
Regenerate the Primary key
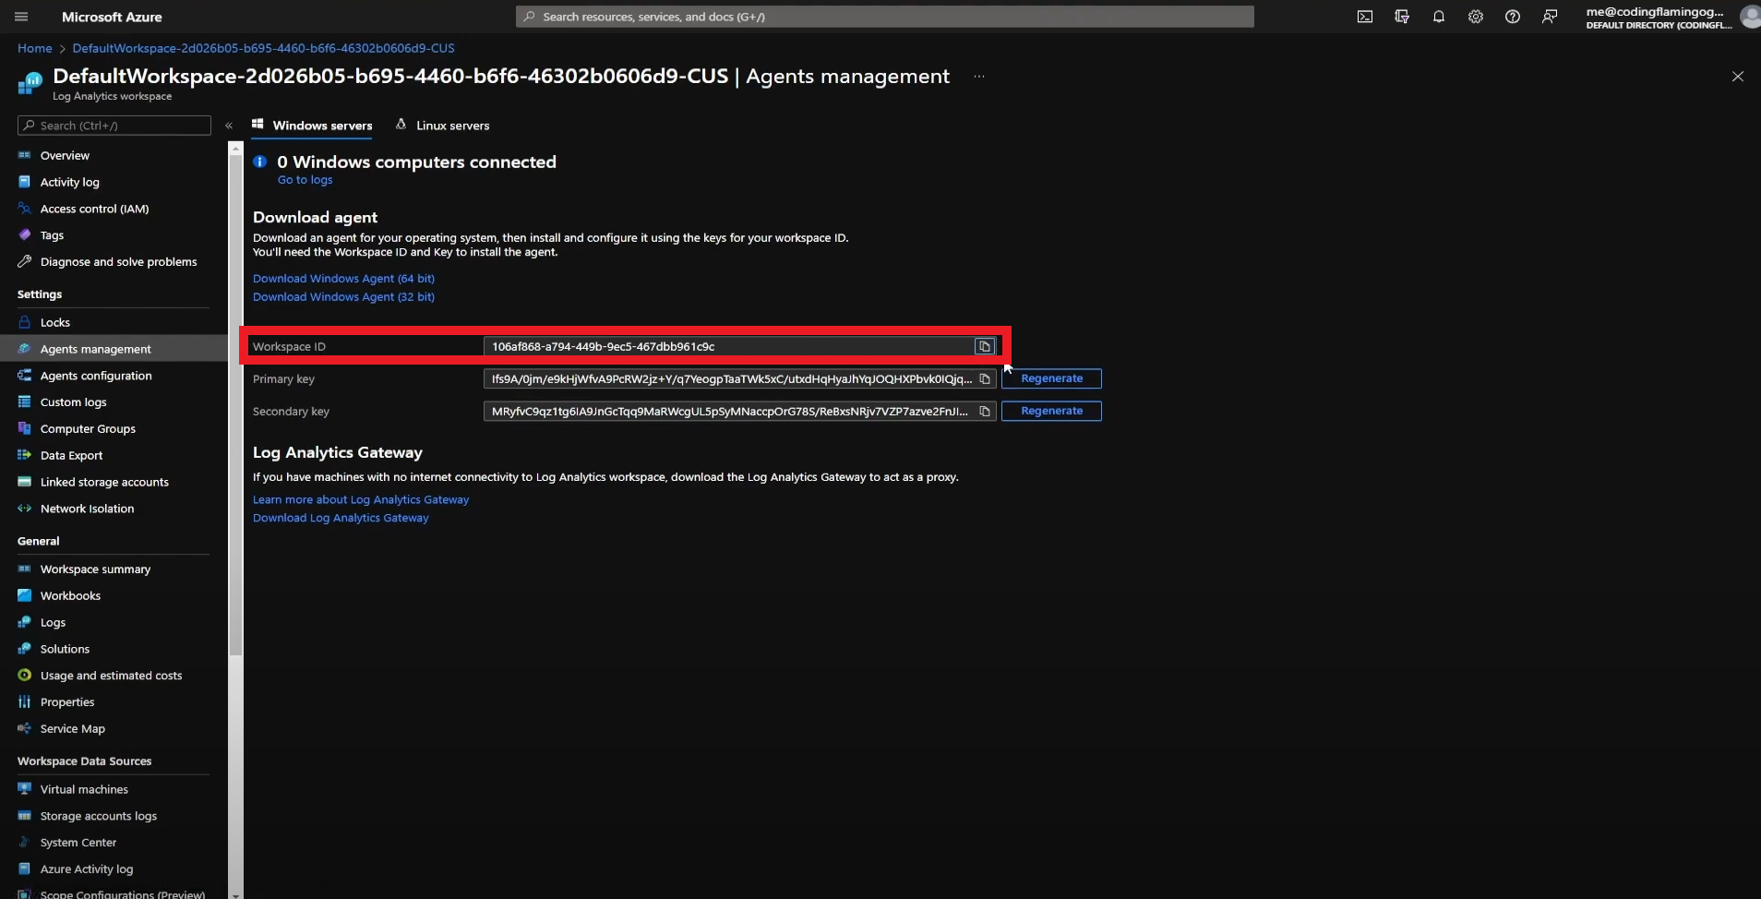1051,378
